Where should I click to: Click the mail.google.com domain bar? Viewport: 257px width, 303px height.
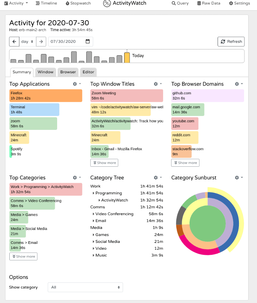pos(188,110)
